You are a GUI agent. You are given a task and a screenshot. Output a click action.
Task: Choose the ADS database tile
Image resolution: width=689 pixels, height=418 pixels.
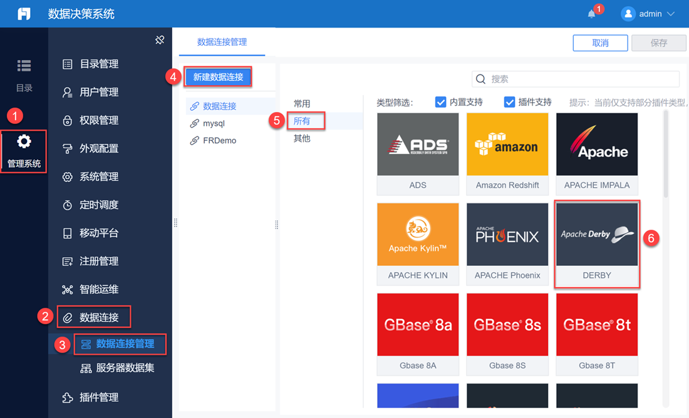tap(418, 154)
